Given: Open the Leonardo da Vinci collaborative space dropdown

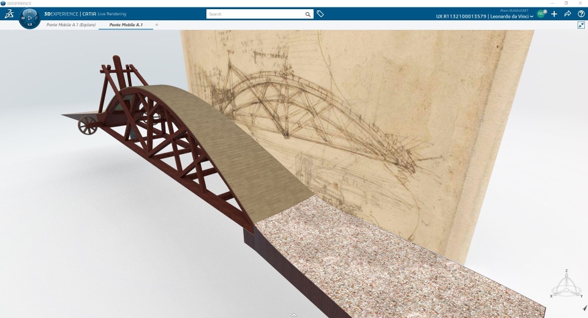Looking at the screenshot, I should click(512, 17).
